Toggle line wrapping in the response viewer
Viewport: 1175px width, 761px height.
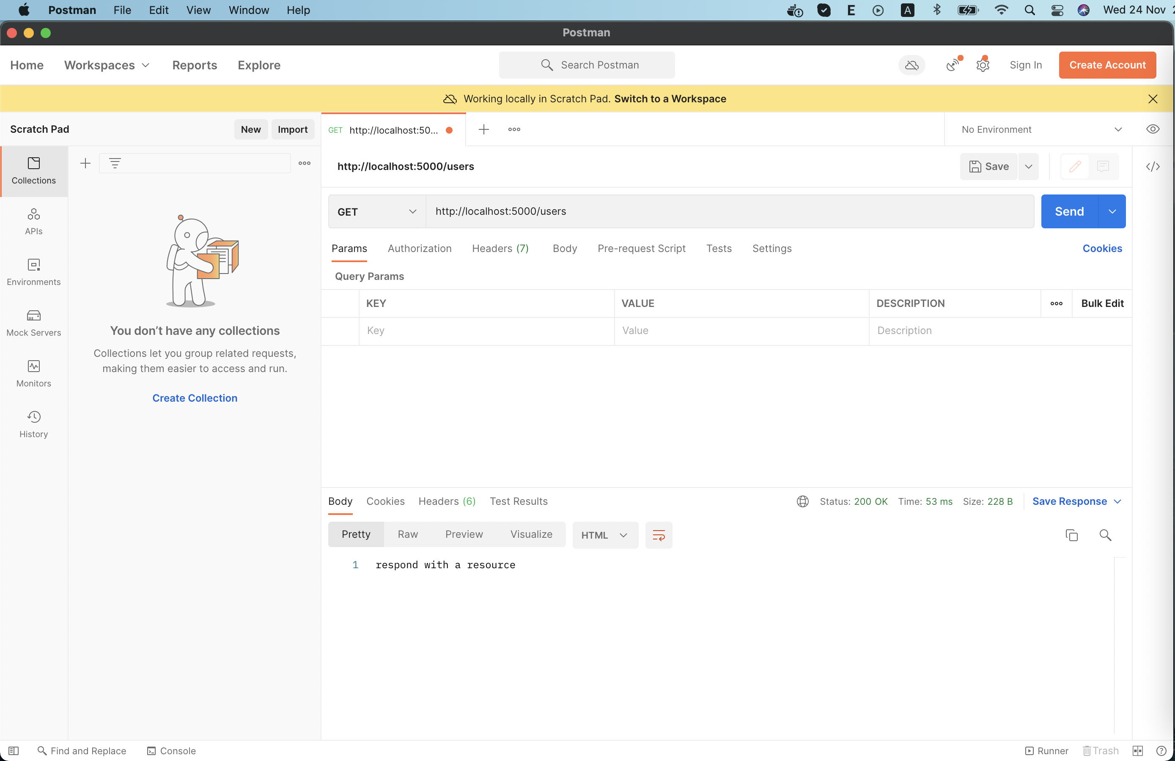click(659, 534)
